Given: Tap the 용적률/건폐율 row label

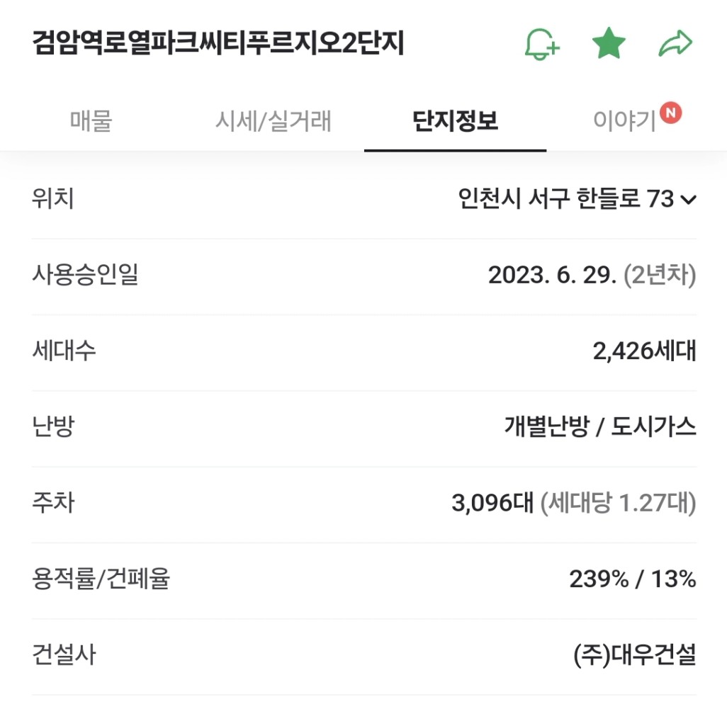Looking at the screenshot, I should click(x=101, y=579).
